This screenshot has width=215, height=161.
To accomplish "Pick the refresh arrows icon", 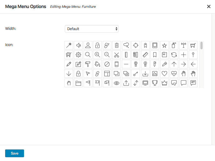I will click(174, 55).
